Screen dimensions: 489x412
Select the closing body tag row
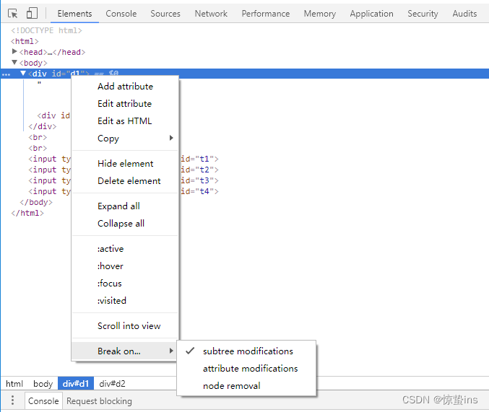coord(36,202)
